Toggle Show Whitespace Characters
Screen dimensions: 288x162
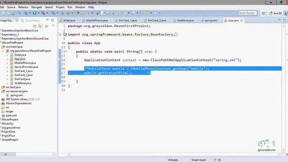pos(118,13)
